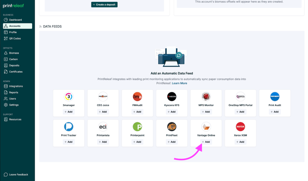The image size is (308, 181).
Task: Click the Data Feeds RSS icon
Action: pos(40,27)
